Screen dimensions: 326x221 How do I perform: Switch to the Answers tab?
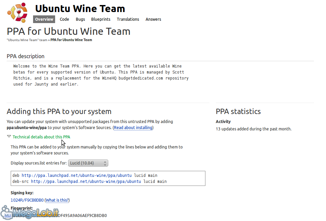[153, 19]
